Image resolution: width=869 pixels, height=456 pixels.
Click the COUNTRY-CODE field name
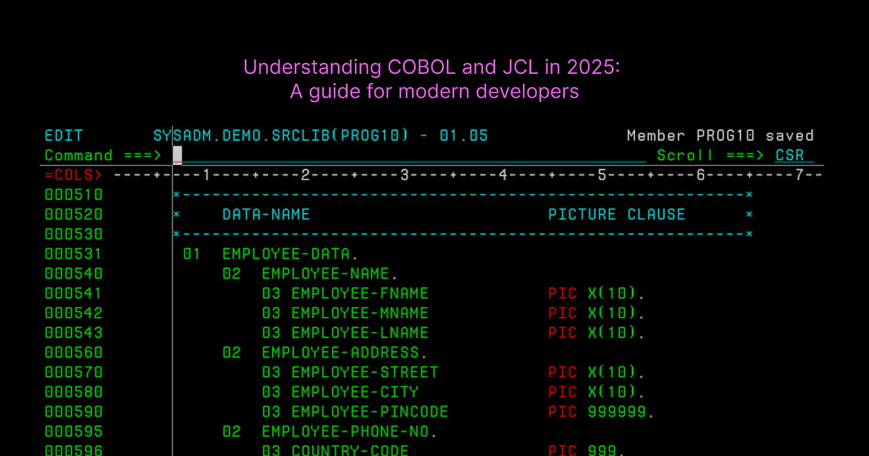(350, 450)
